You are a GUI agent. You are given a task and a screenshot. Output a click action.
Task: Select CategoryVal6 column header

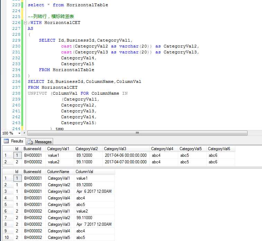tap(220, 149)
